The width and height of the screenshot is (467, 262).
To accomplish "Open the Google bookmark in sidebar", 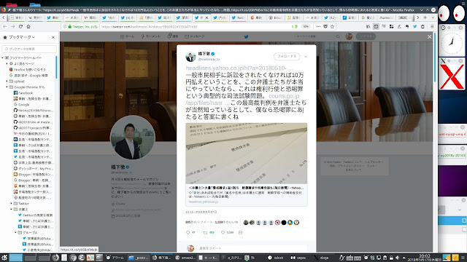I will click(x=21, y=105).
